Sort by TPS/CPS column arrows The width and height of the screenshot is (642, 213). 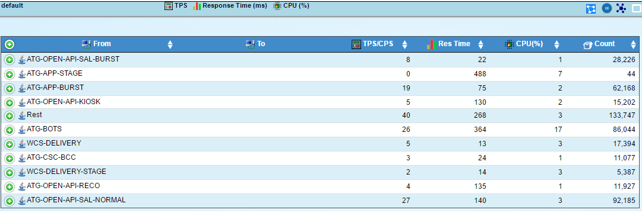coord(404,44)
